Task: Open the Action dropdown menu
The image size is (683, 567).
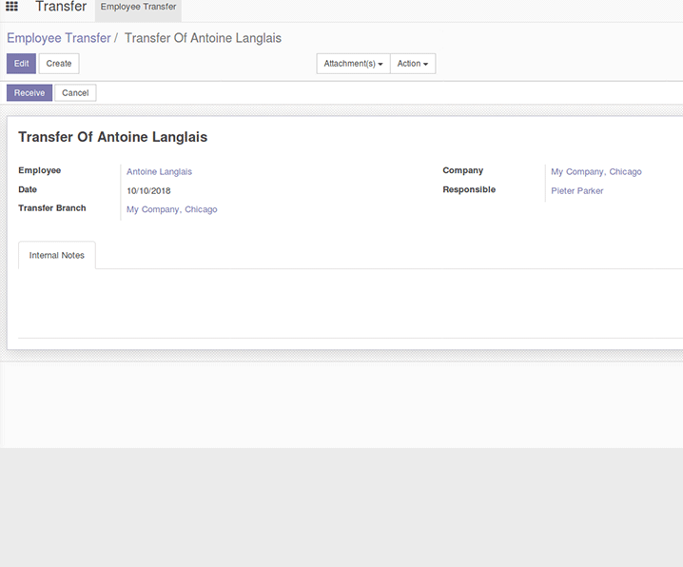Action: tap(412, 64)
